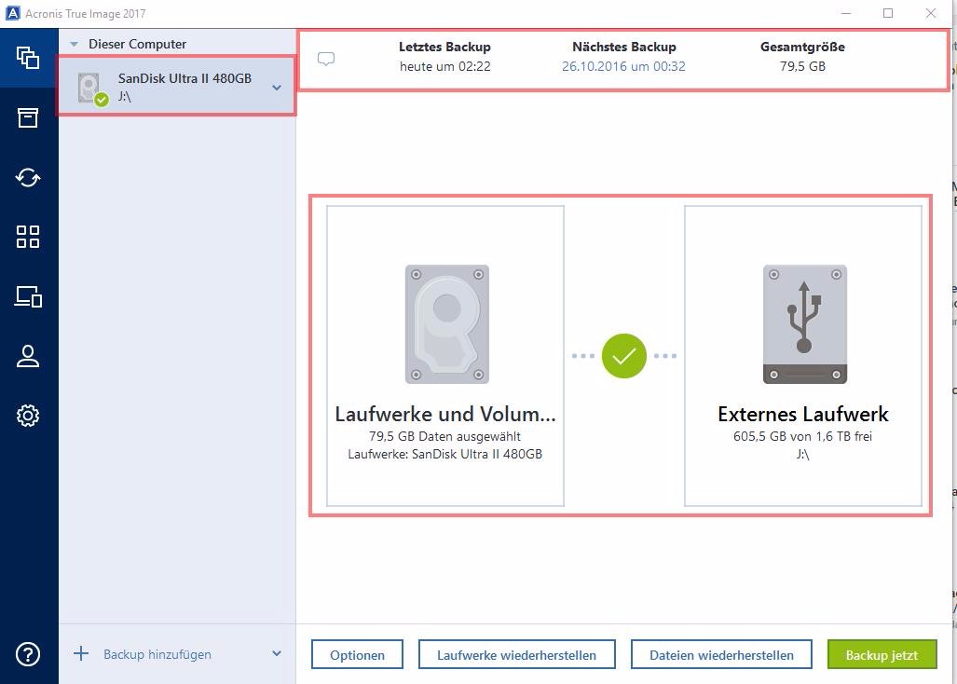Screen dimensions: 957x684
Task: Select the Laufwerke und Volumes source tile
Action: [x=445, y=356]
